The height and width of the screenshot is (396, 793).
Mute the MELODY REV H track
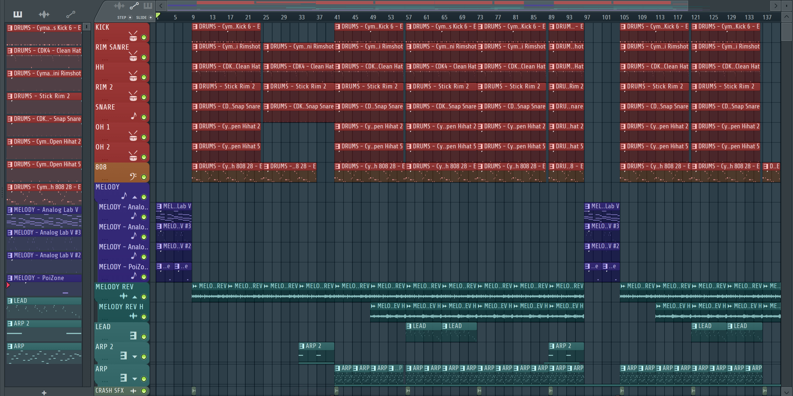tap(144, 317)
